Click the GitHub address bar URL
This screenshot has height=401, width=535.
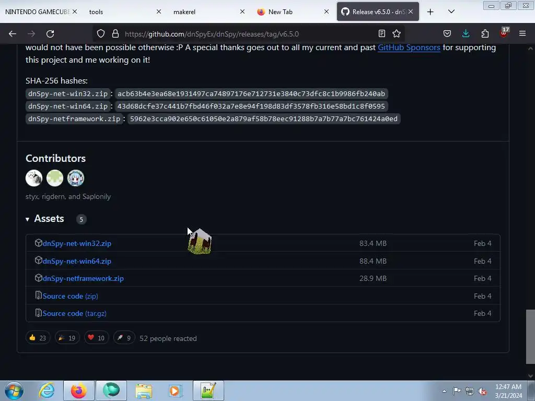[x=212, y=34]
